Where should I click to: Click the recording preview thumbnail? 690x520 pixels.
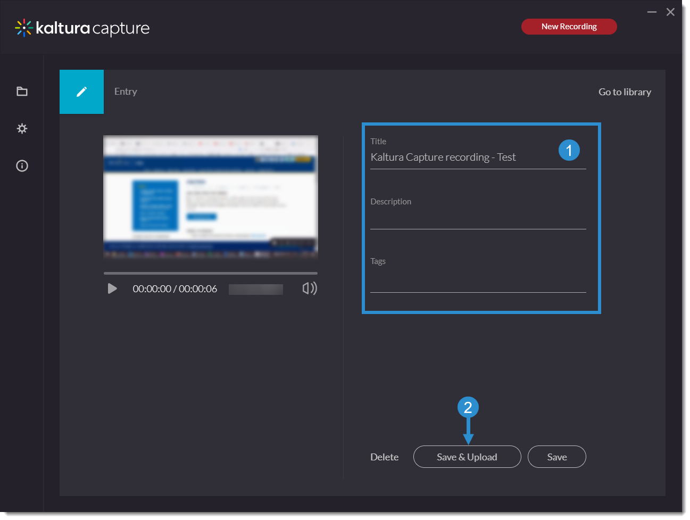(x=211, y=196)
